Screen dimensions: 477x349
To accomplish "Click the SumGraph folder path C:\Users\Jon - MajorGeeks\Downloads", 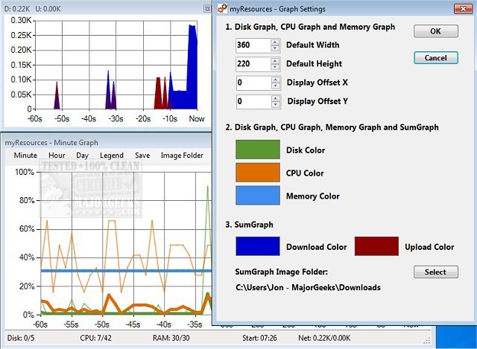I will (308, 287).
